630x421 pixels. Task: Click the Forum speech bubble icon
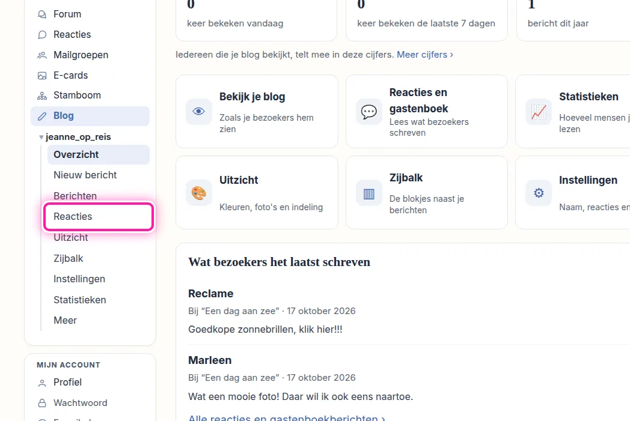(42, 14)
